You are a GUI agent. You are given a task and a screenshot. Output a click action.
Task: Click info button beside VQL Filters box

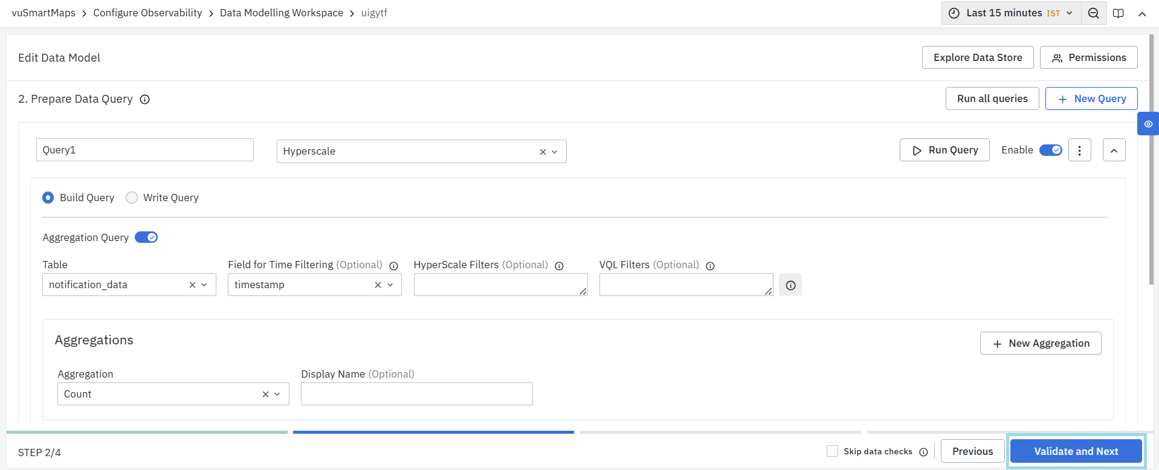790,285
